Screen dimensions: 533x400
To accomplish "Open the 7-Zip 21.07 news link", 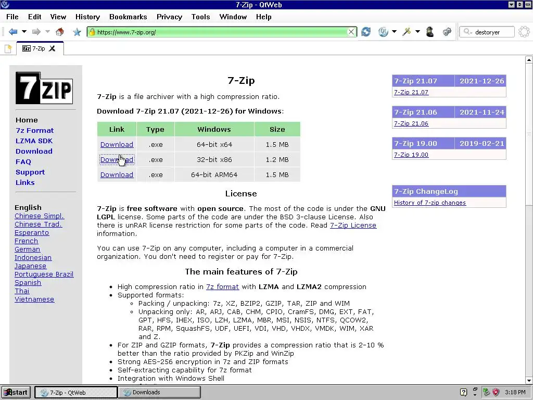I will (x=411, y=92).
